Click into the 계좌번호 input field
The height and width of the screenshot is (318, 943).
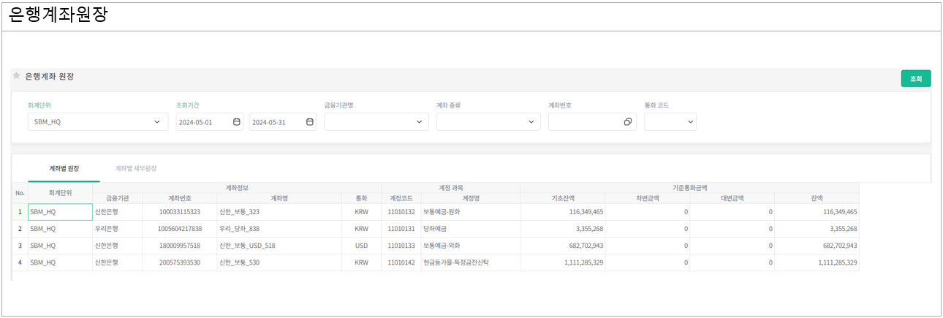tap(585, 122)
